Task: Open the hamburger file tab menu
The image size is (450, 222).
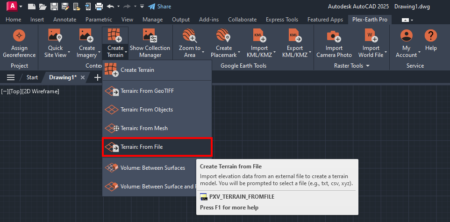Action: (x=11, y=77)
